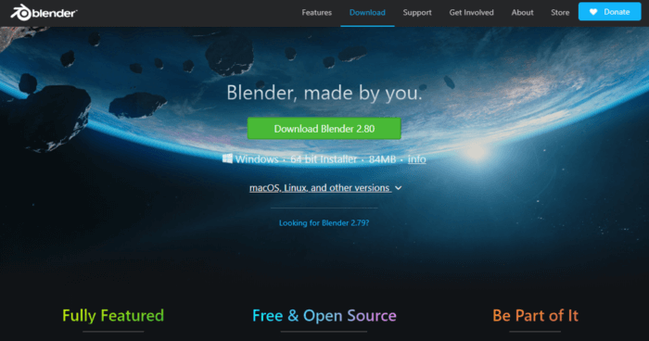Screen dimensions: 649x341
Task: Expand chevron next to other versions
Action: point(398,188)
